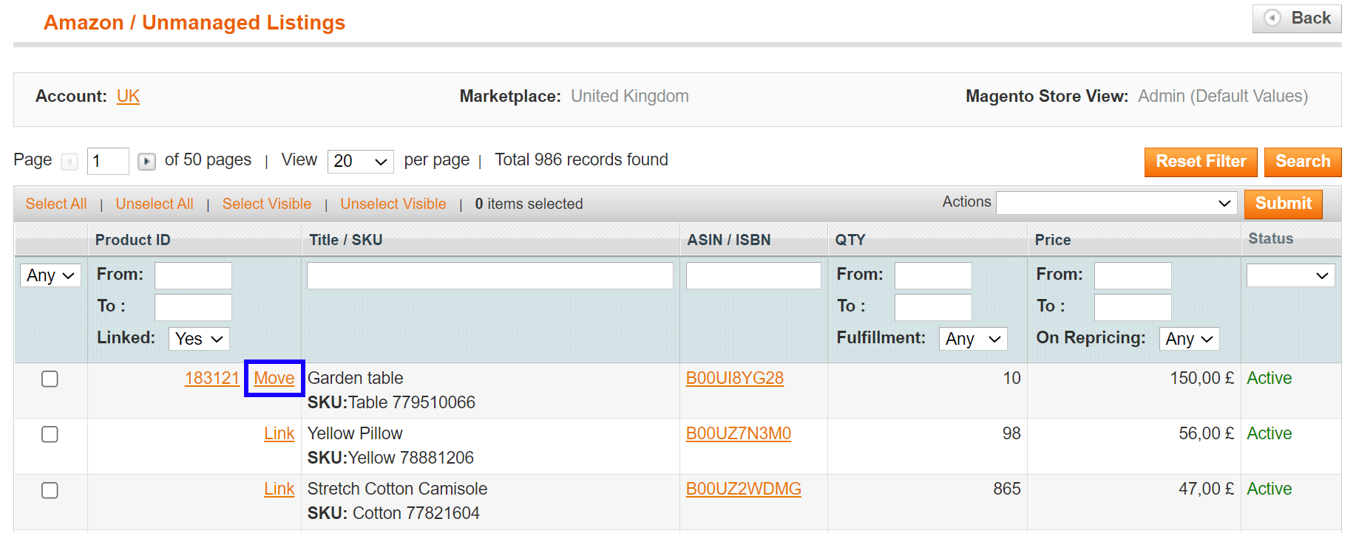This screenshot has width=1356, height=533.
Task: Click Product ID To filter field
Action: coord(193,307)
